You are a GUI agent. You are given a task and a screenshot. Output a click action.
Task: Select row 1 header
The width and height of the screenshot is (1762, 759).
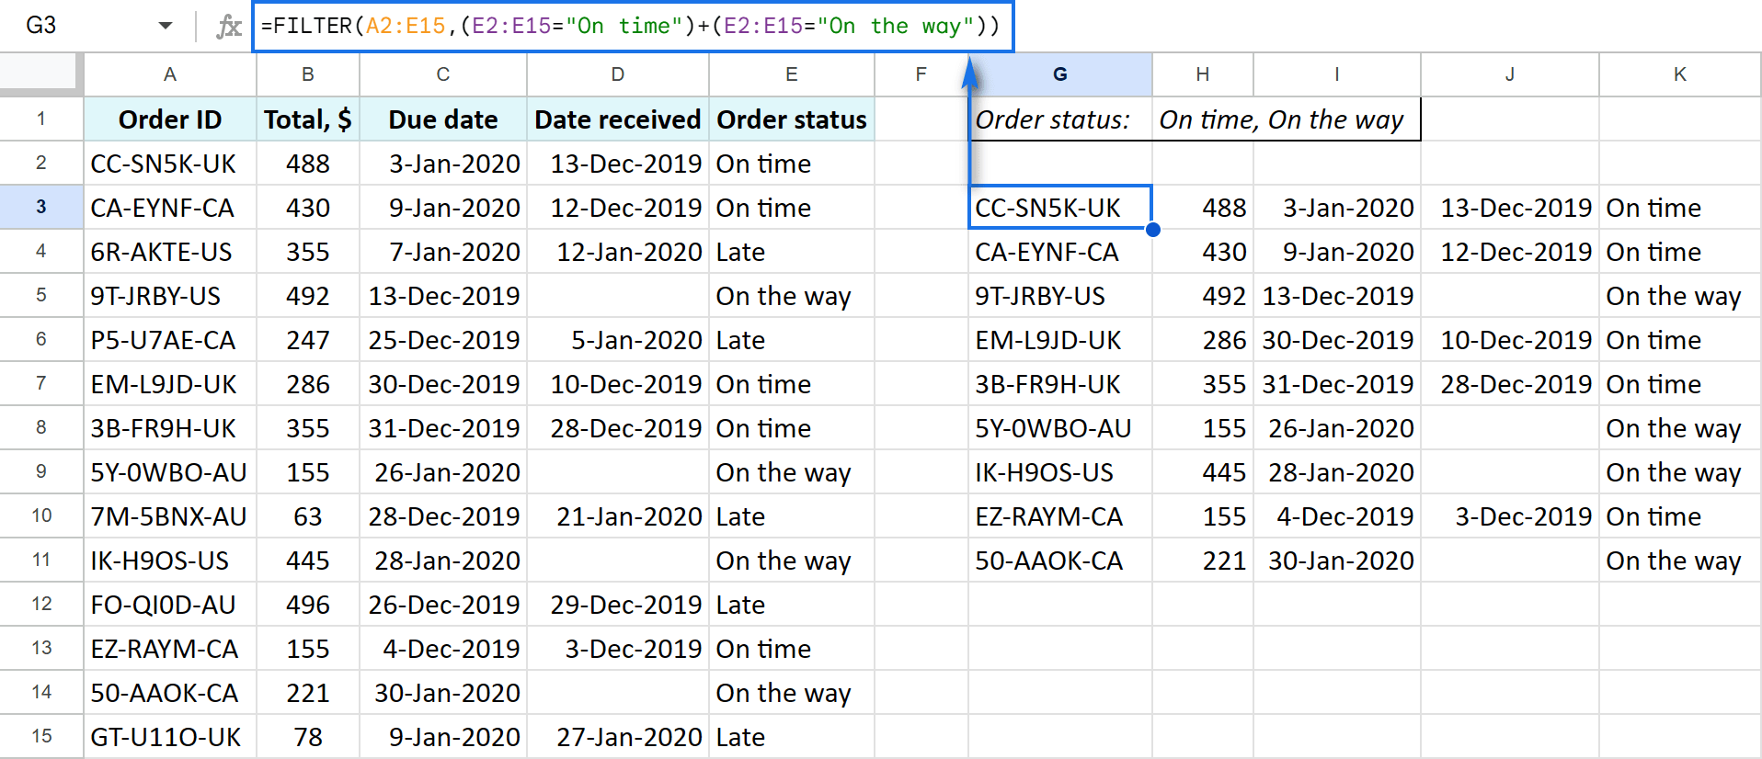41,119
